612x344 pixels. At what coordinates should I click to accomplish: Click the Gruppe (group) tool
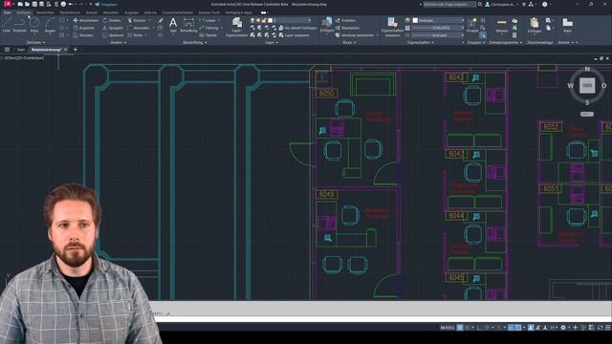(471, 25)
